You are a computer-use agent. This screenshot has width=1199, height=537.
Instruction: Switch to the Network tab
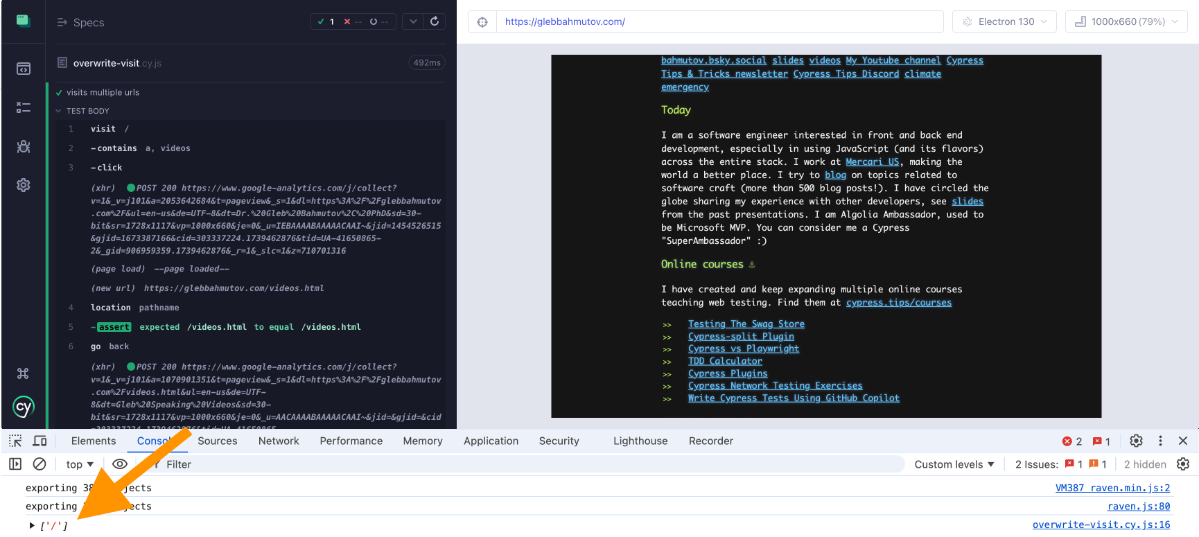[x=279, y=441]
